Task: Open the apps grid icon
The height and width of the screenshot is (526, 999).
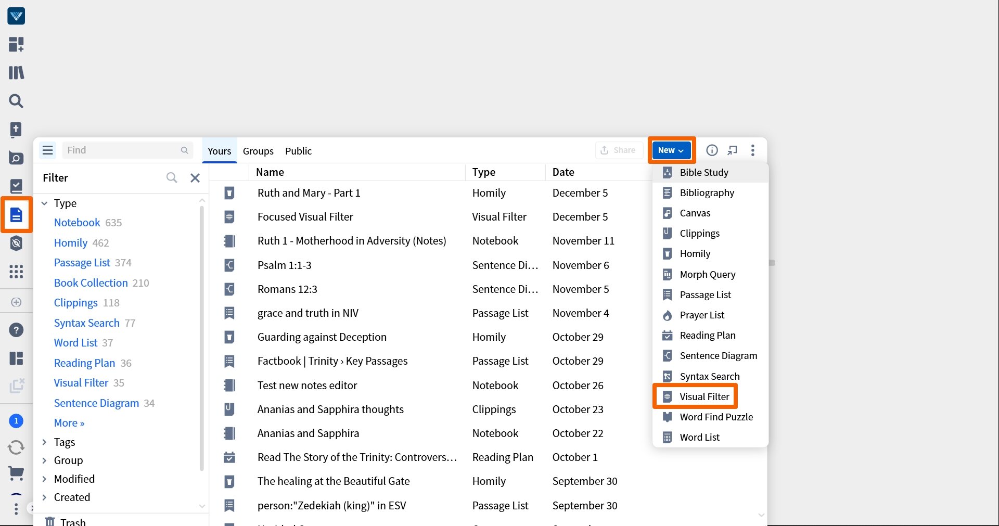Action: pos(16,272)
